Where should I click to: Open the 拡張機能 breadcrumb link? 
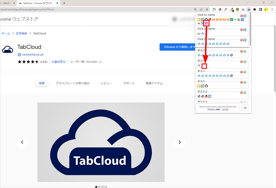(21, 33)
